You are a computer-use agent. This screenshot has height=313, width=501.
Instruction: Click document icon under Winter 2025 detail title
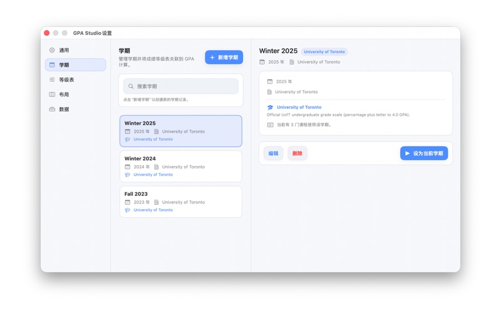tap(292, 62)
